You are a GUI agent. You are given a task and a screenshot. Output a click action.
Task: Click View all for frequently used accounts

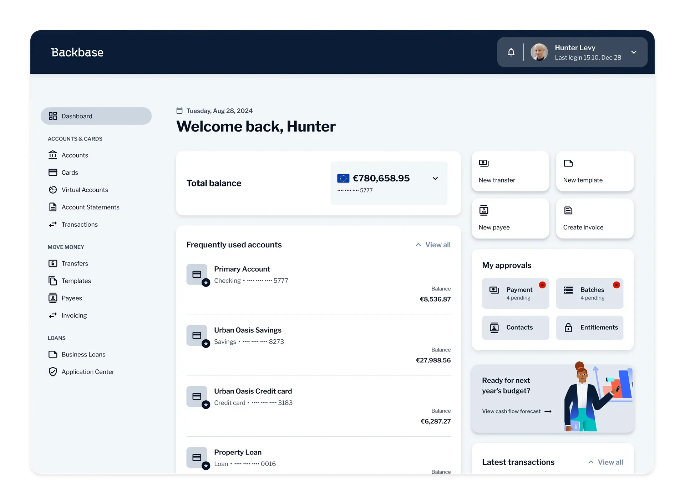pos(438,245)
